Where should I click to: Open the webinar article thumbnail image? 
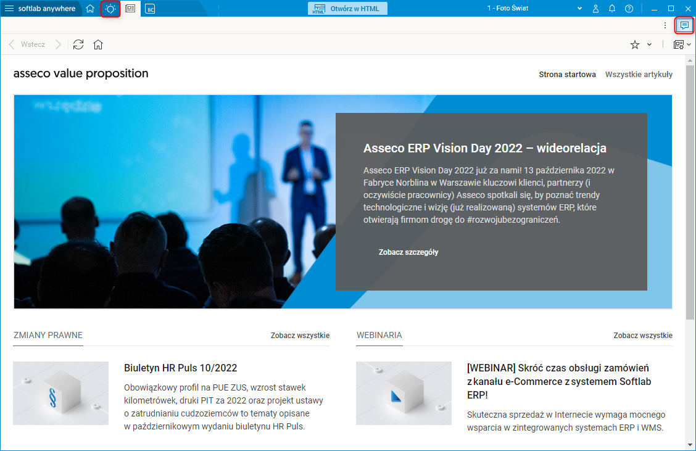point(404,393)
